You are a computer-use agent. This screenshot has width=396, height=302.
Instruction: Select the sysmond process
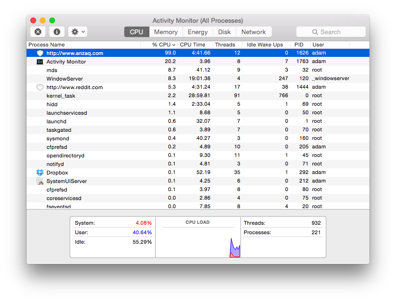point(58,138)
